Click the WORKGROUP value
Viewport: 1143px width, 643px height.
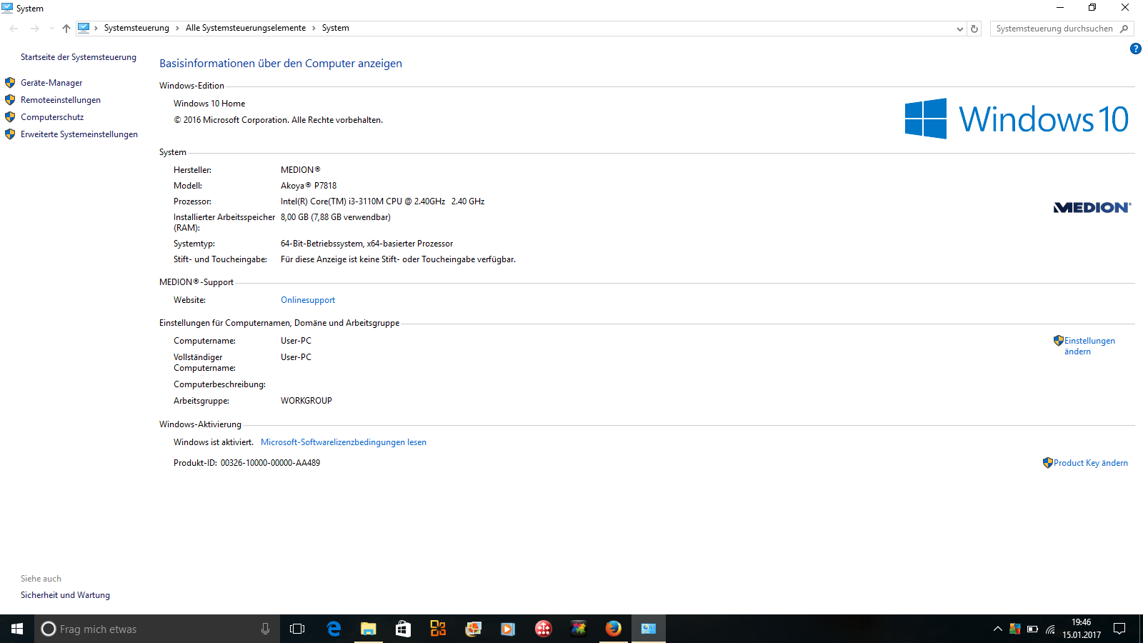(x=306, y=401)
